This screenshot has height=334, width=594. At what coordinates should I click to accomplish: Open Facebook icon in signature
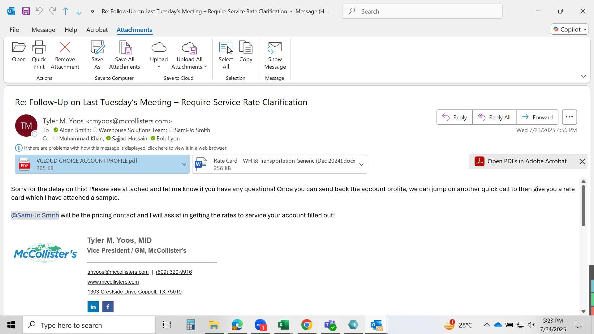coord(108,307)
